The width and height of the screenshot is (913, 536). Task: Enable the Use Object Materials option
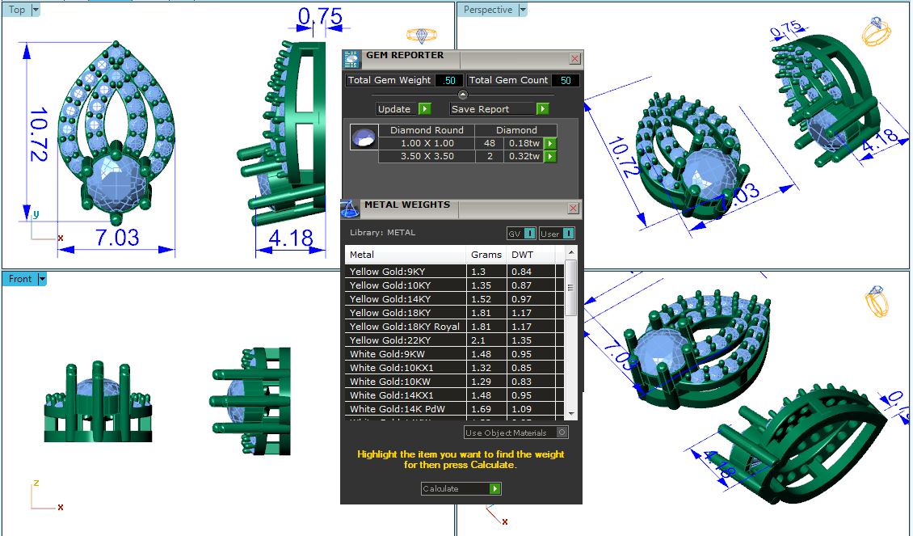pyautogui.click(x=562, y=433)
